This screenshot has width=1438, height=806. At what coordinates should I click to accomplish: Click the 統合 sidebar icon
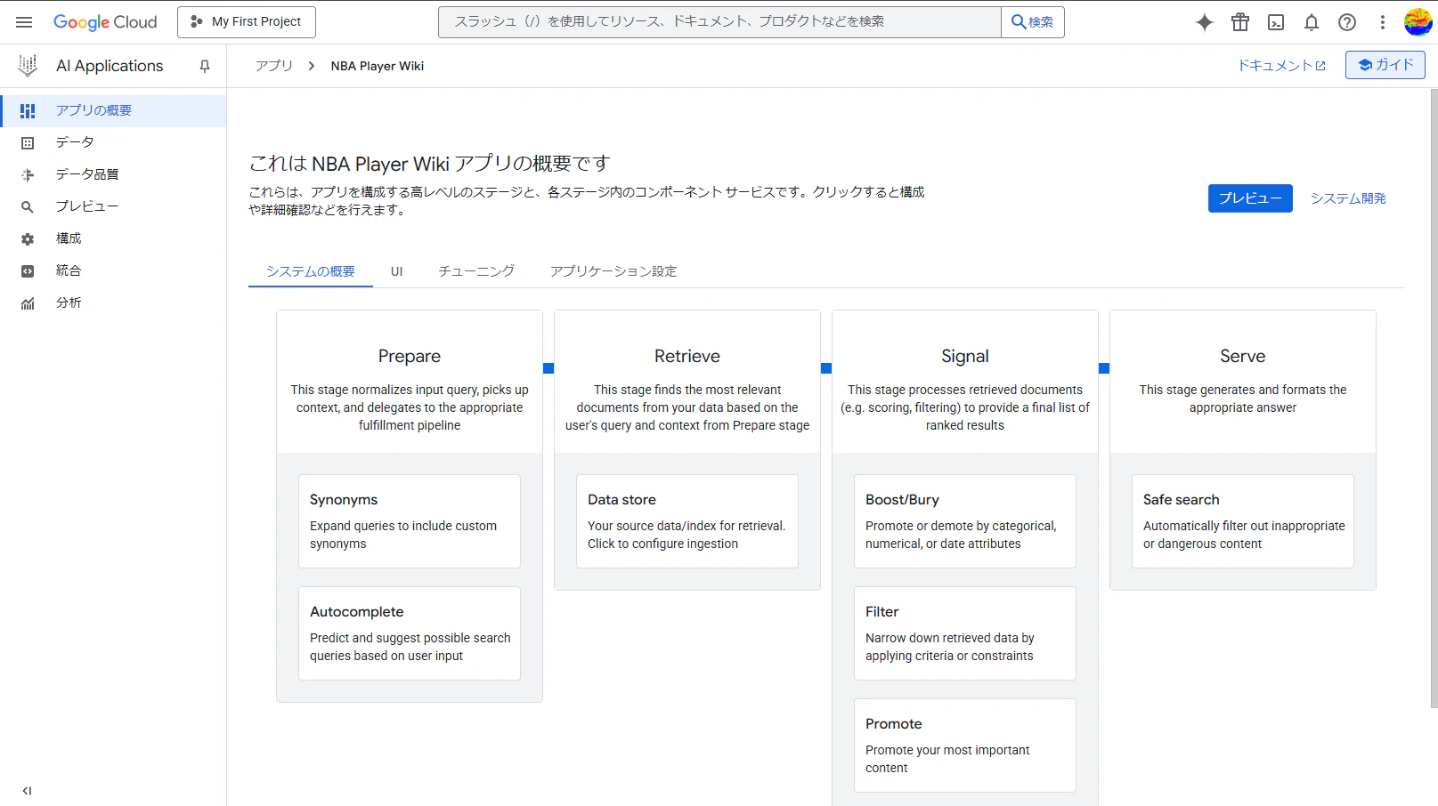[x=28, y=271]
